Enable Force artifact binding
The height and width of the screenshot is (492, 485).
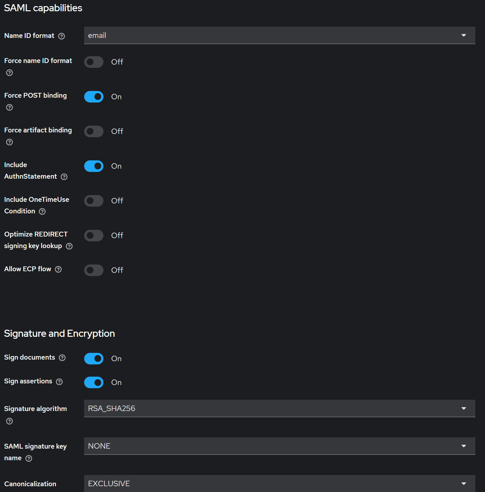93,131
